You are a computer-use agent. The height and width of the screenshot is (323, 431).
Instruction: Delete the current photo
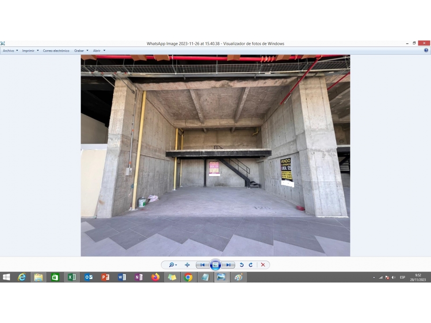(x=263, y=265)
